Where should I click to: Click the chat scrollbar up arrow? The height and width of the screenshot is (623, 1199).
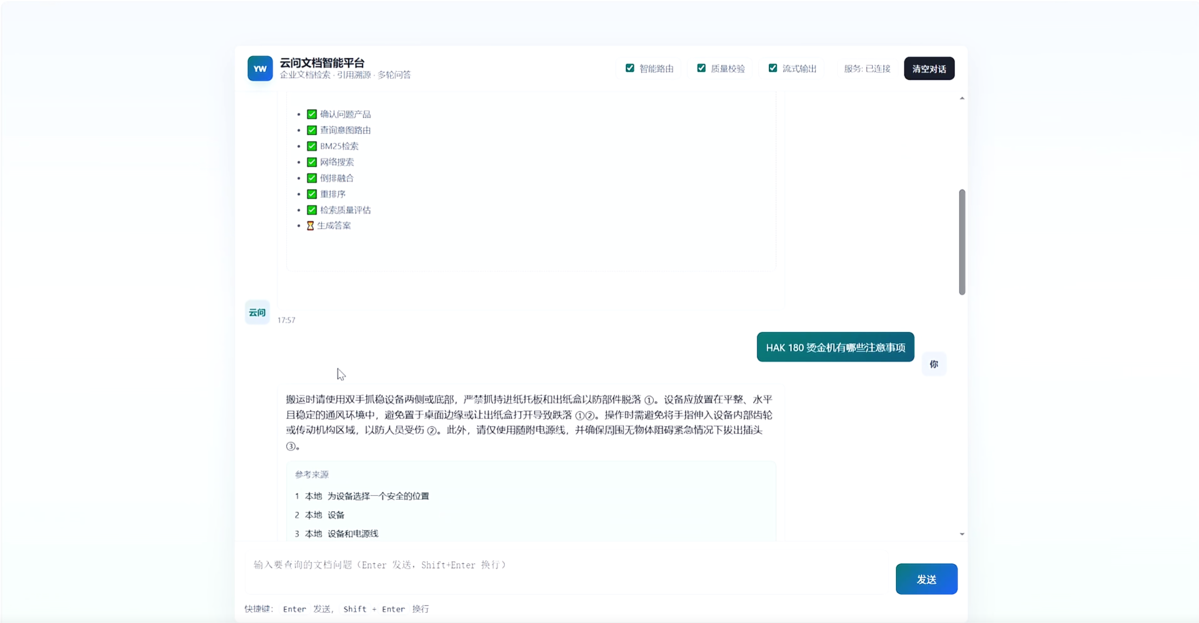962,98
